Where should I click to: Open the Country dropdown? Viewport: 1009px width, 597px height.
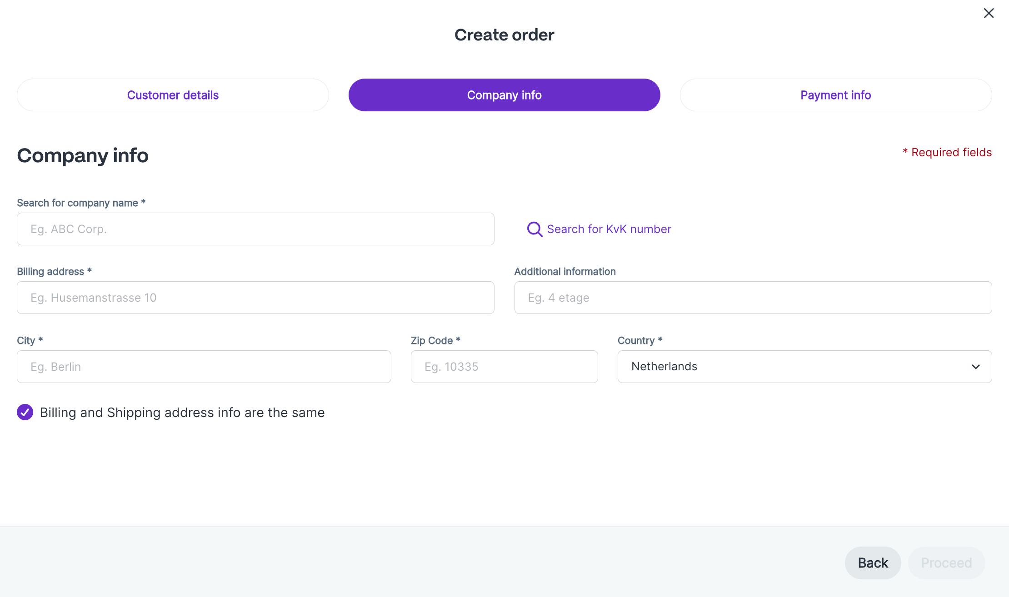pyautogui.click(x=804, y=367)
